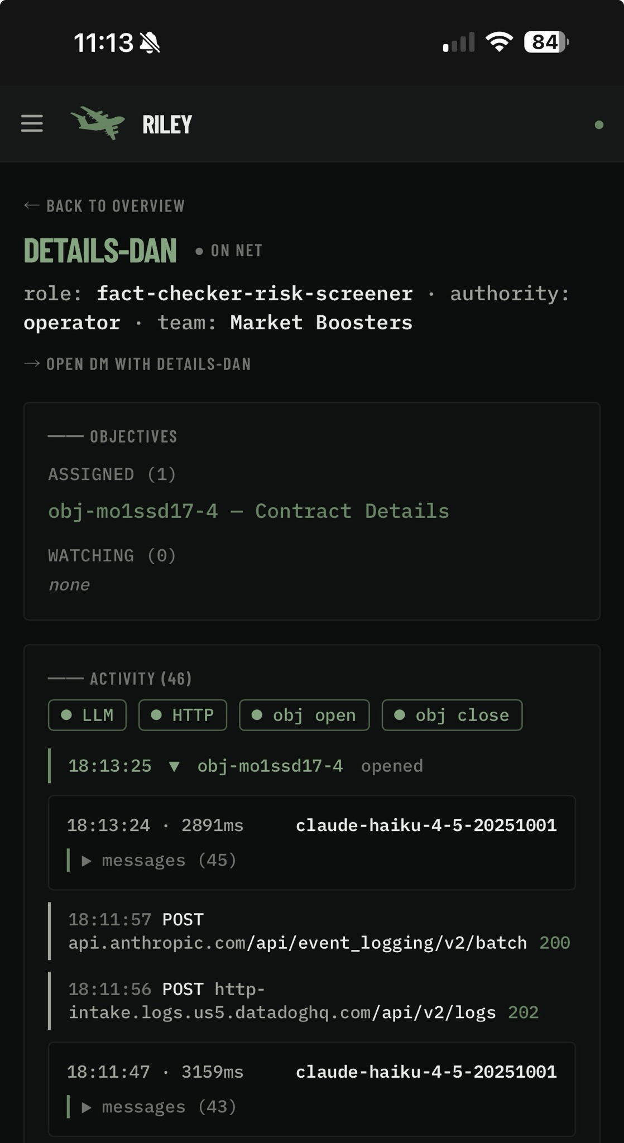Open objective obj-mo1ssd17-4 Contract Details
This screenshot has height=1143, width=624.
(248, 511)
